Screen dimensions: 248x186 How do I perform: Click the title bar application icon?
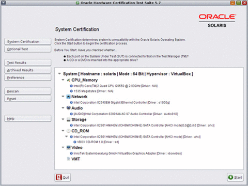[78, 3]
